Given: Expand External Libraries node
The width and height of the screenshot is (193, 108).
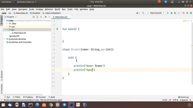Looking at the screenshot, I should [x=5, y=39].
